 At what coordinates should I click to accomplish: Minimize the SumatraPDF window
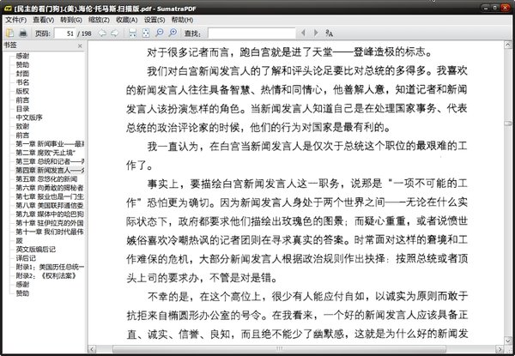(486, 7)
